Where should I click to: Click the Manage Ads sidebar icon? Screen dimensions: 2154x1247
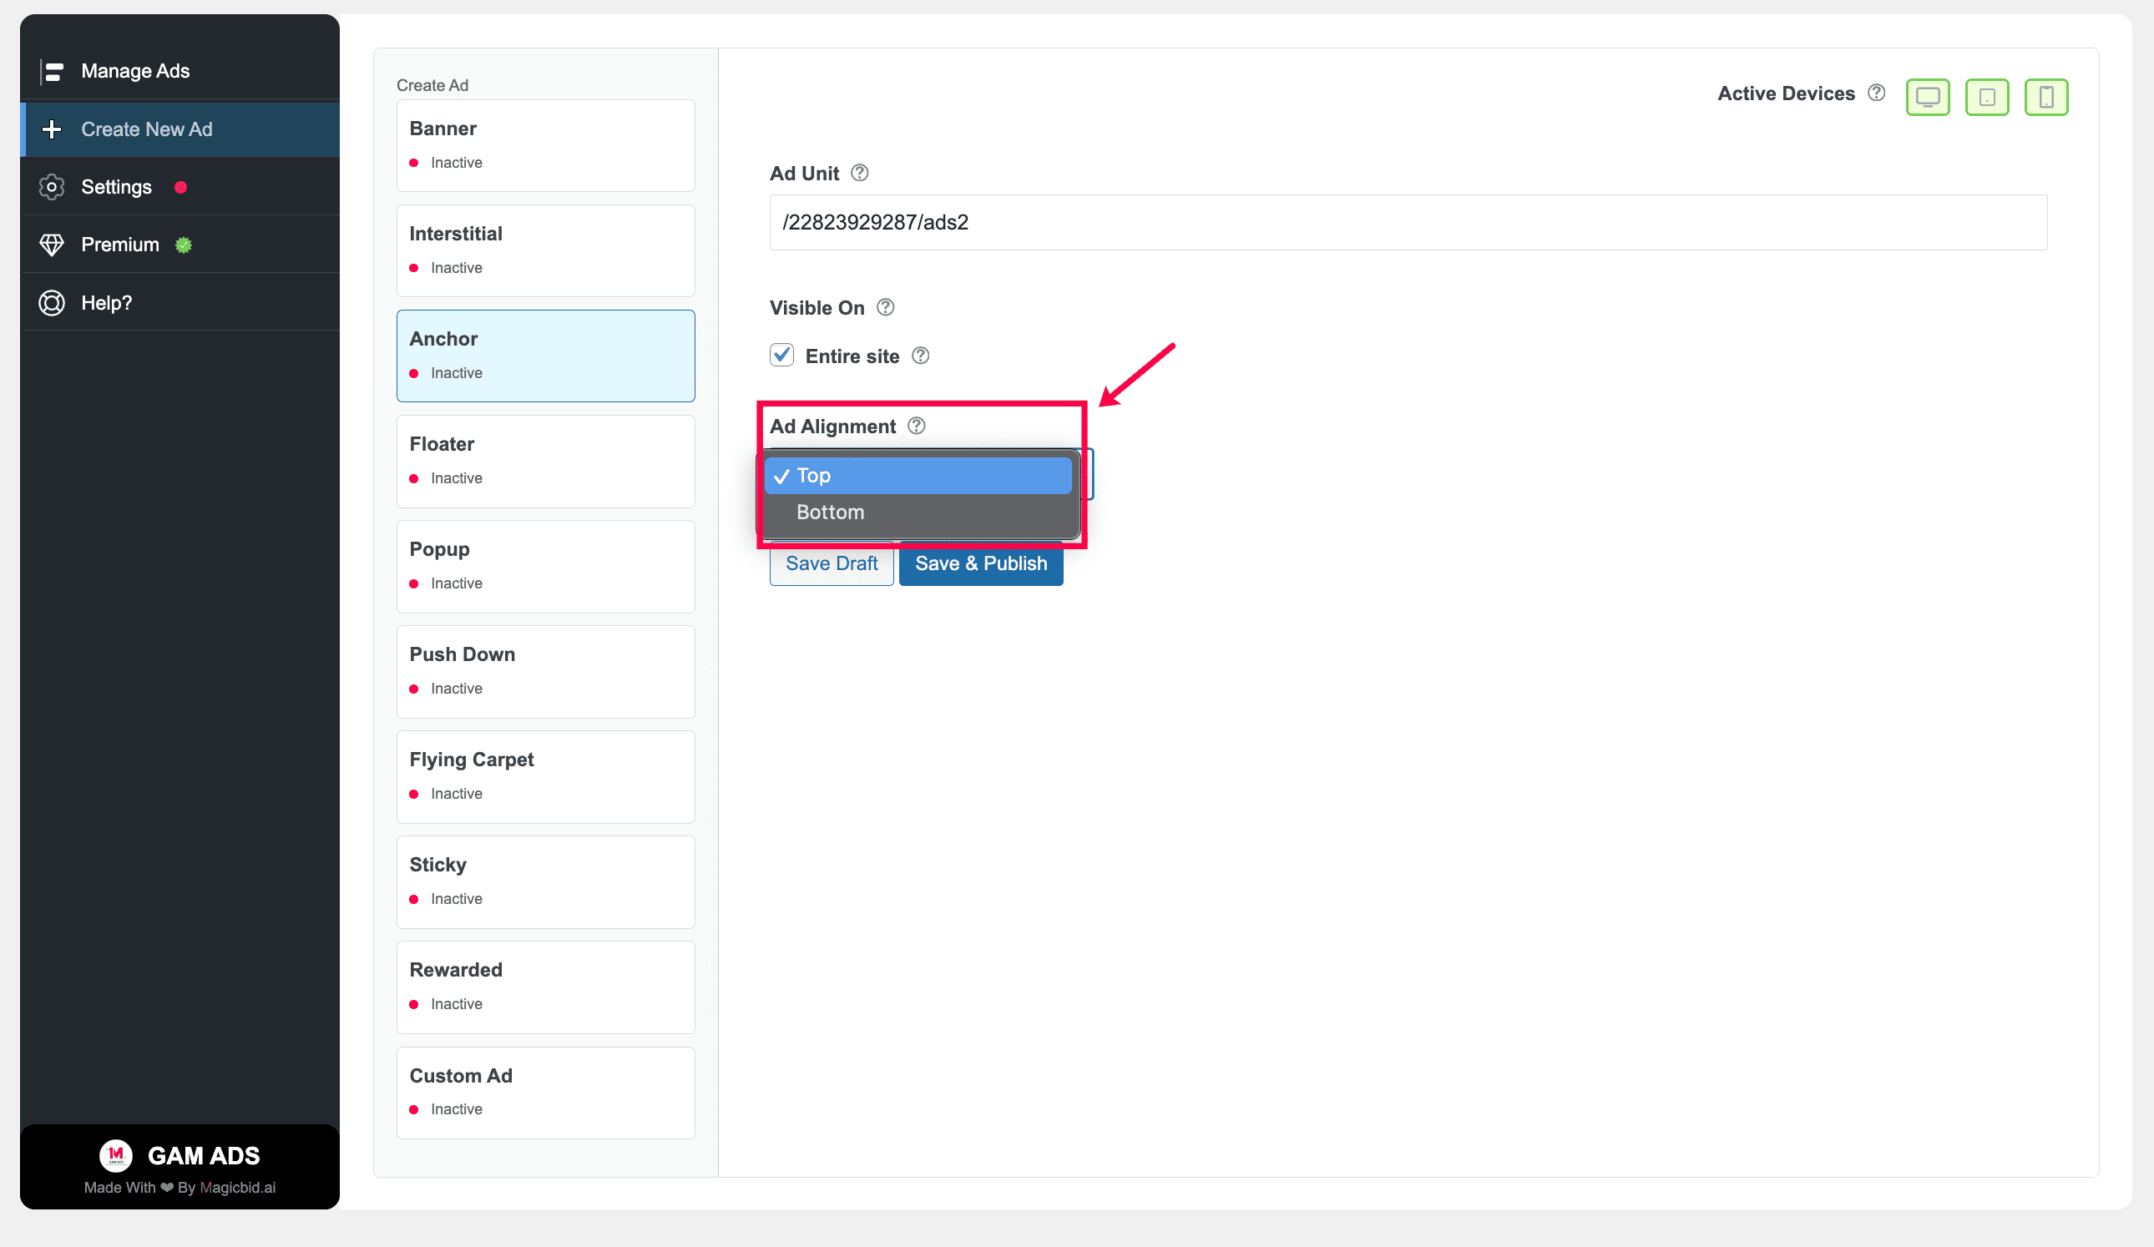[x=53, y=71]
